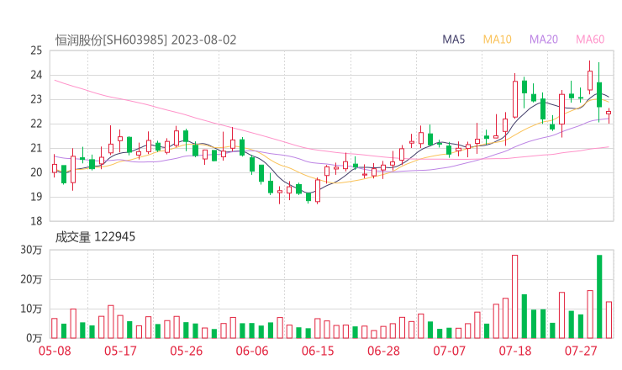Click the 06-06 date axis label
The width and height of the screenshot is (622, 370).
click(252, 351)
